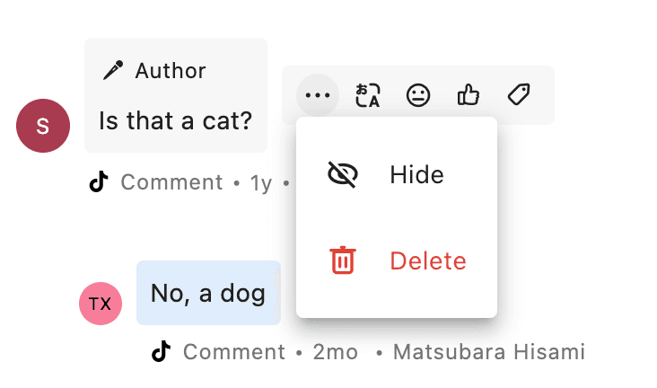
Task: Click the crossed-out eye hide icon
Action: [x=343, y=174]
